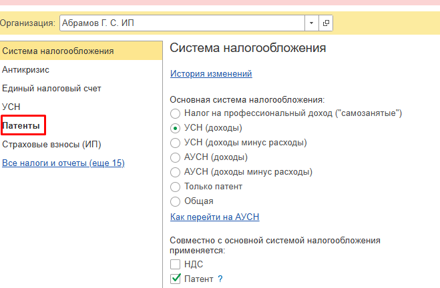Open organization card via open-form icon
440x288 pixels.
pyautogui.click(x=326, y=23)
